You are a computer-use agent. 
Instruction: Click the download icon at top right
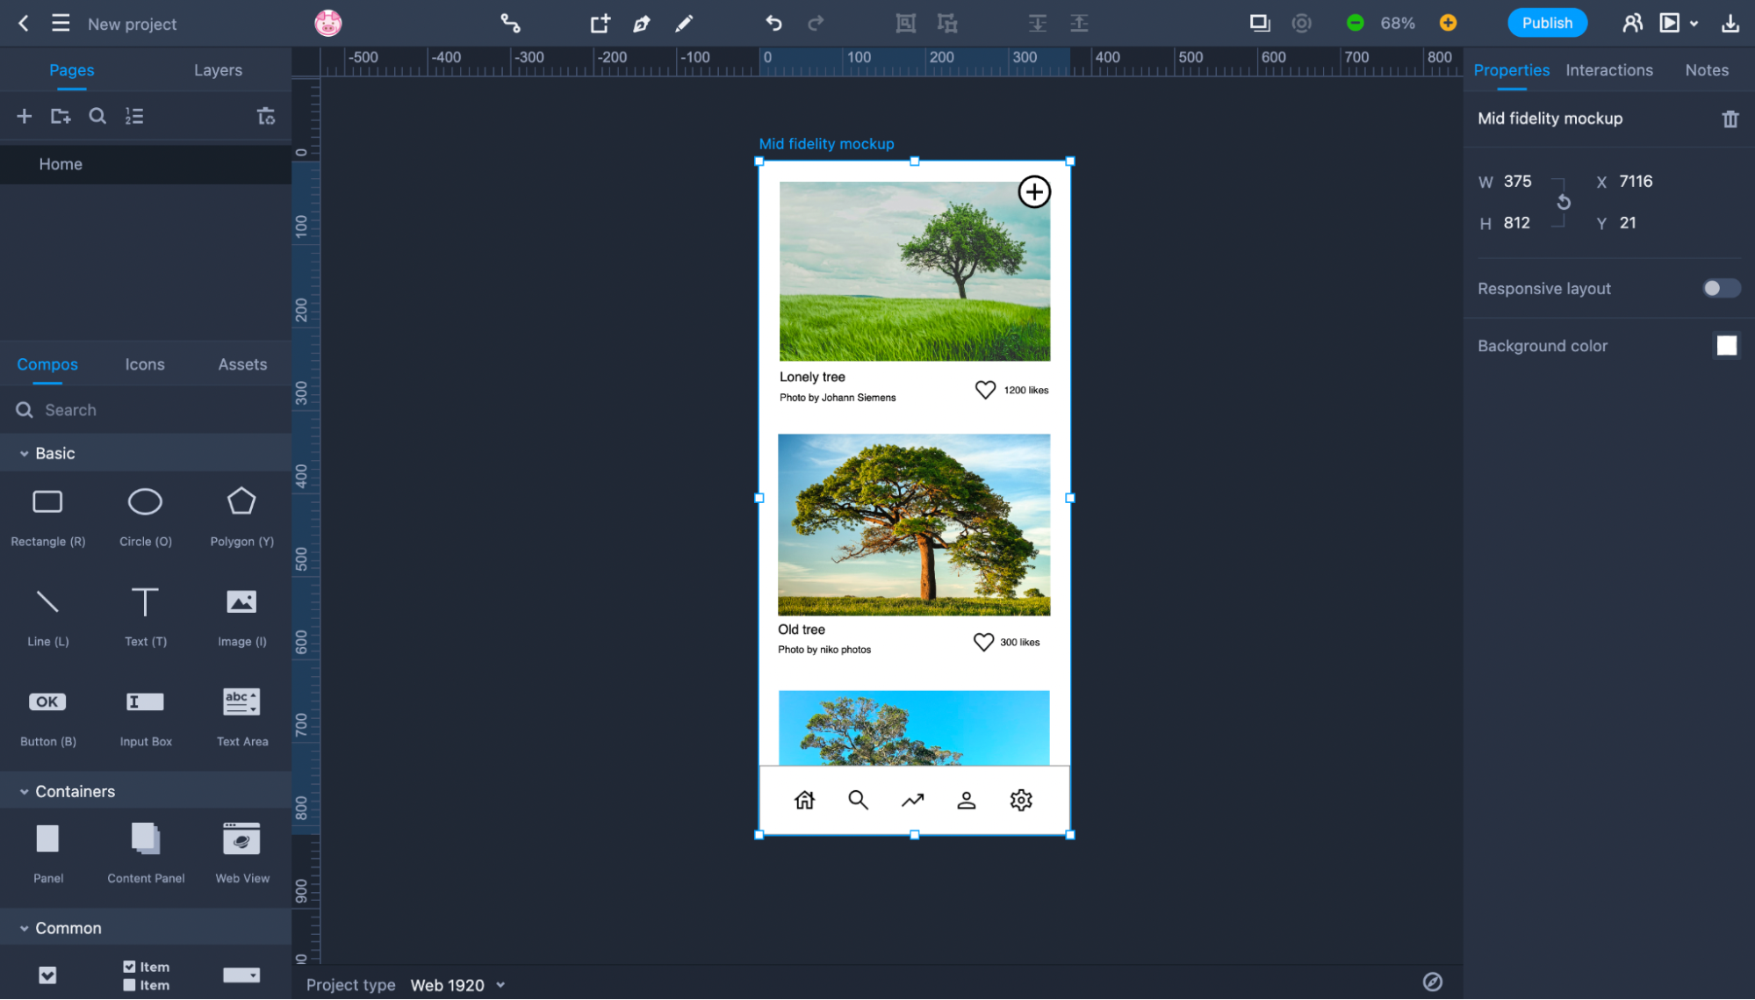coord(1730,24)
